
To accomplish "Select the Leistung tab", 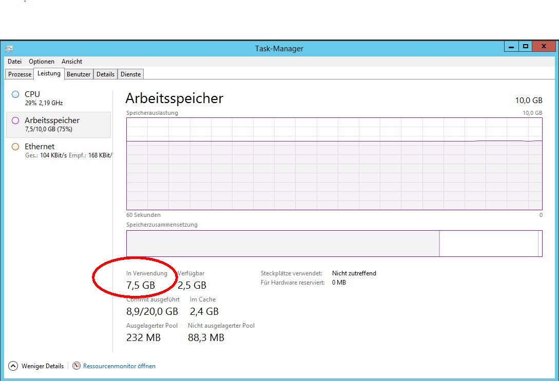I will click(48, 73).
